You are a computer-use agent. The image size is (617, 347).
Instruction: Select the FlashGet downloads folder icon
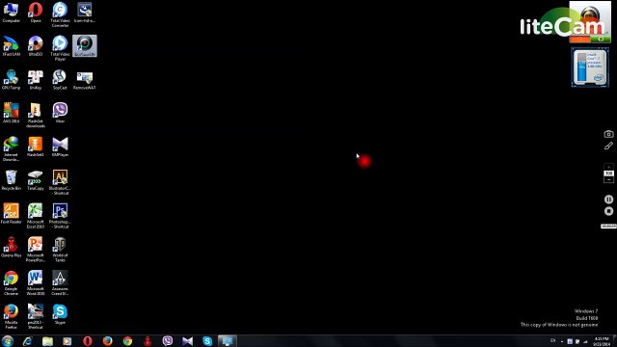tap(36, 116)
